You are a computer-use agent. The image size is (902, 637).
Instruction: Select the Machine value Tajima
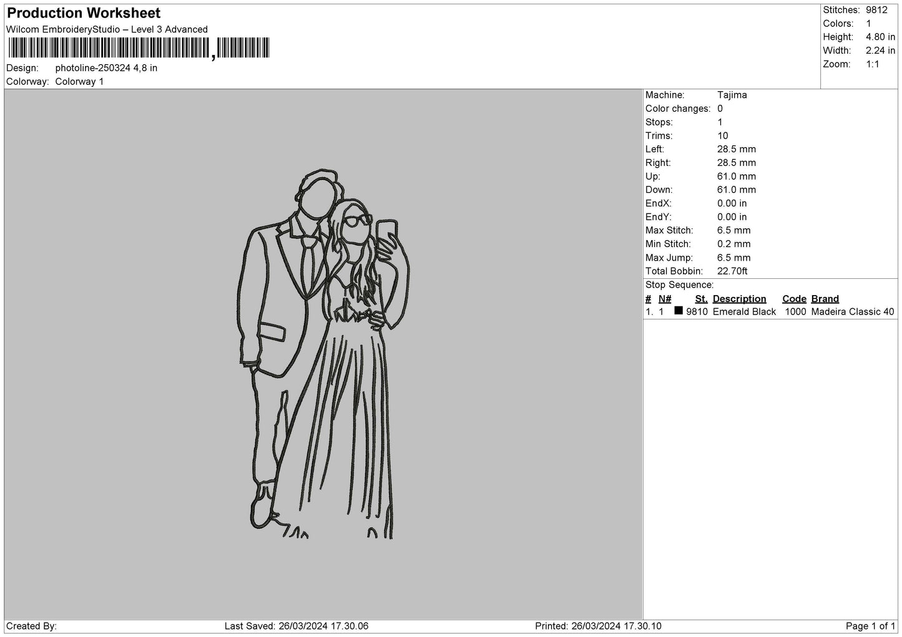(732, 95)
